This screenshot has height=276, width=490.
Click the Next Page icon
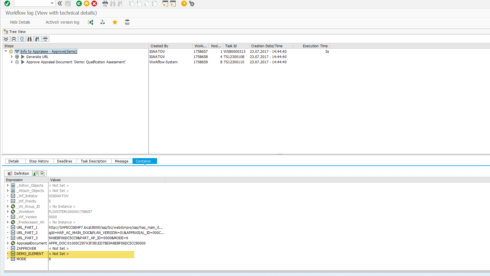click(x=147, y=4)
